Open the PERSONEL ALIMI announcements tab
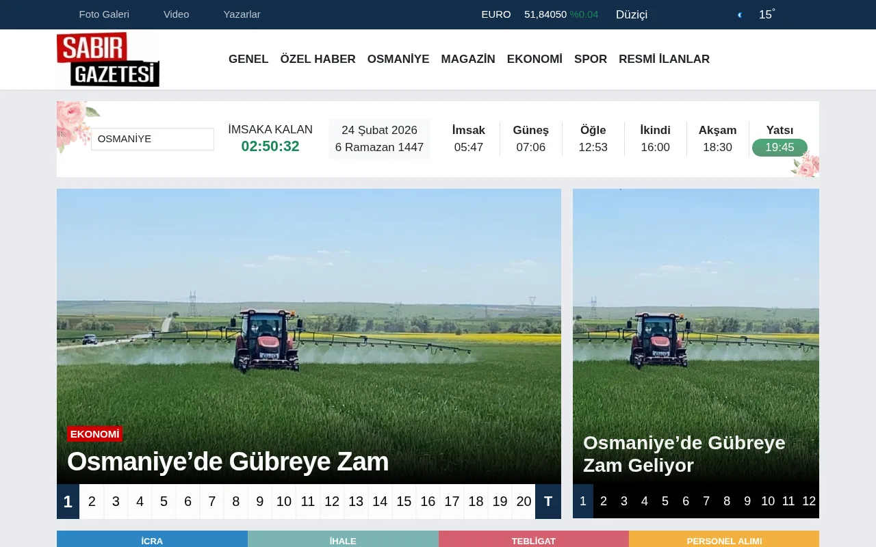Screen dimensions: 876x547 pos(723,540)
